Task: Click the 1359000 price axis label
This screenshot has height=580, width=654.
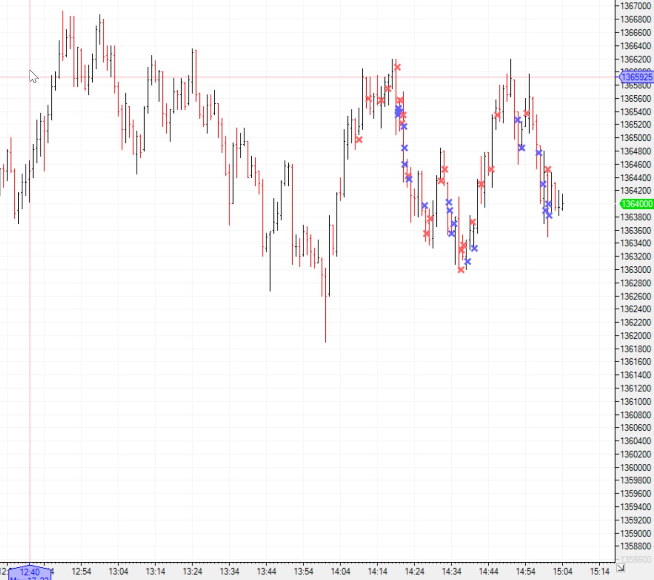Action: pos(636,534)
